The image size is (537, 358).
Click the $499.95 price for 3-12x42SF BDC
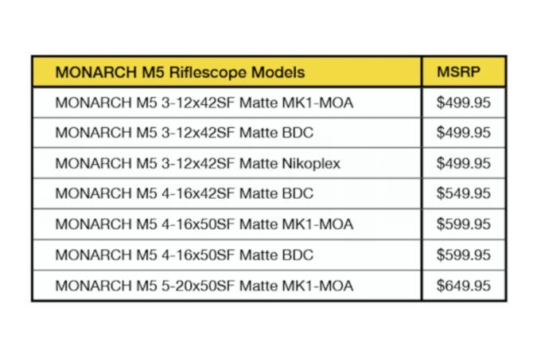coord(463,133)
